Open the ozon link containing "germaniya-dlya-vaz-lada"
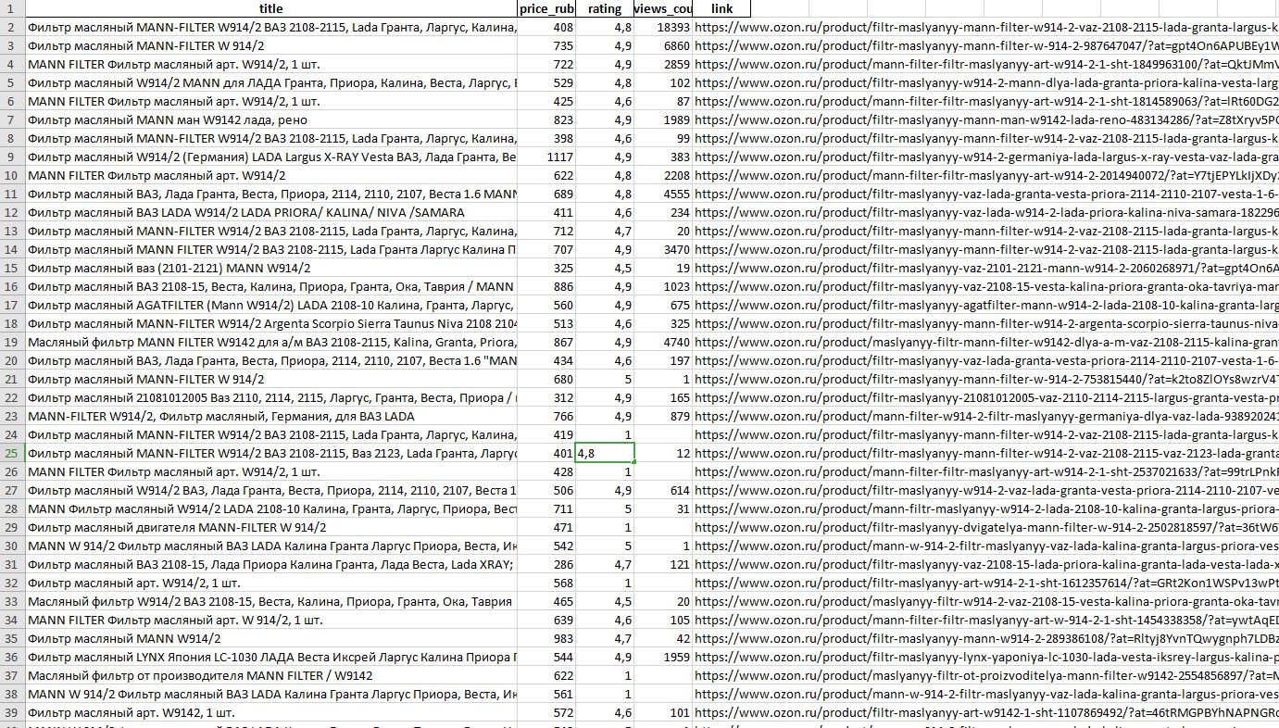This screenshot has width=1279, height=728. [x=986, y=416]
